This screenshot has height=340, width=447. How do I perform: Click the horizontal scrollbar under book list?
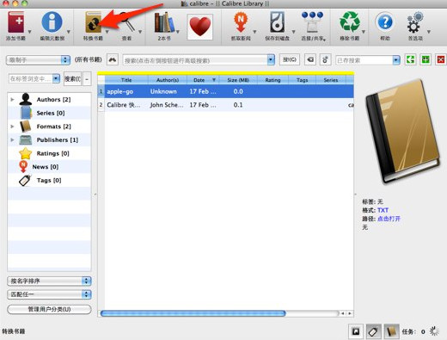193,313
